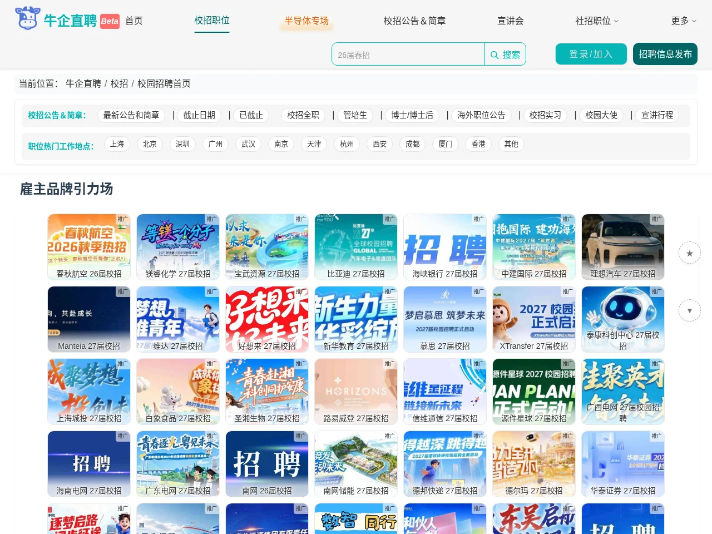The width and height of the screenshot is (712, 534).
Task: Focus the 26届春招 search input field
Action: click(x=408, y=55)
